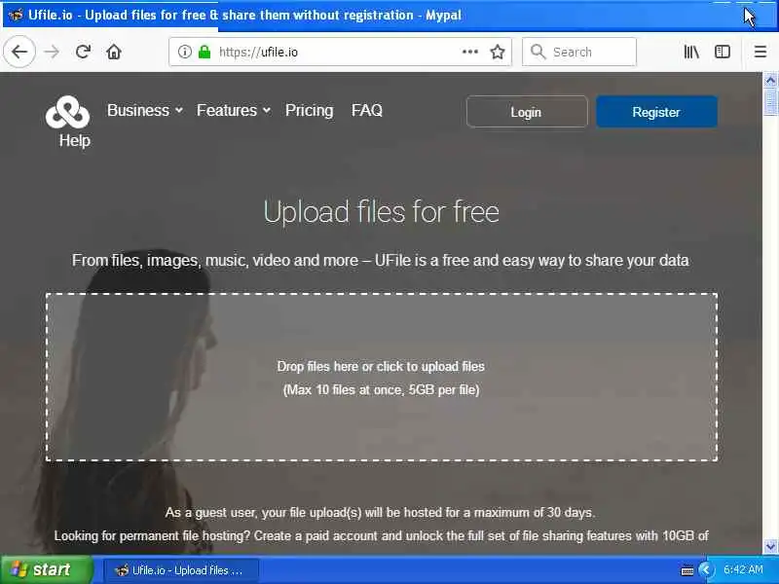779x584 pixels.
Task: Click the magnifier icon in search box
Action: point(538,52)
